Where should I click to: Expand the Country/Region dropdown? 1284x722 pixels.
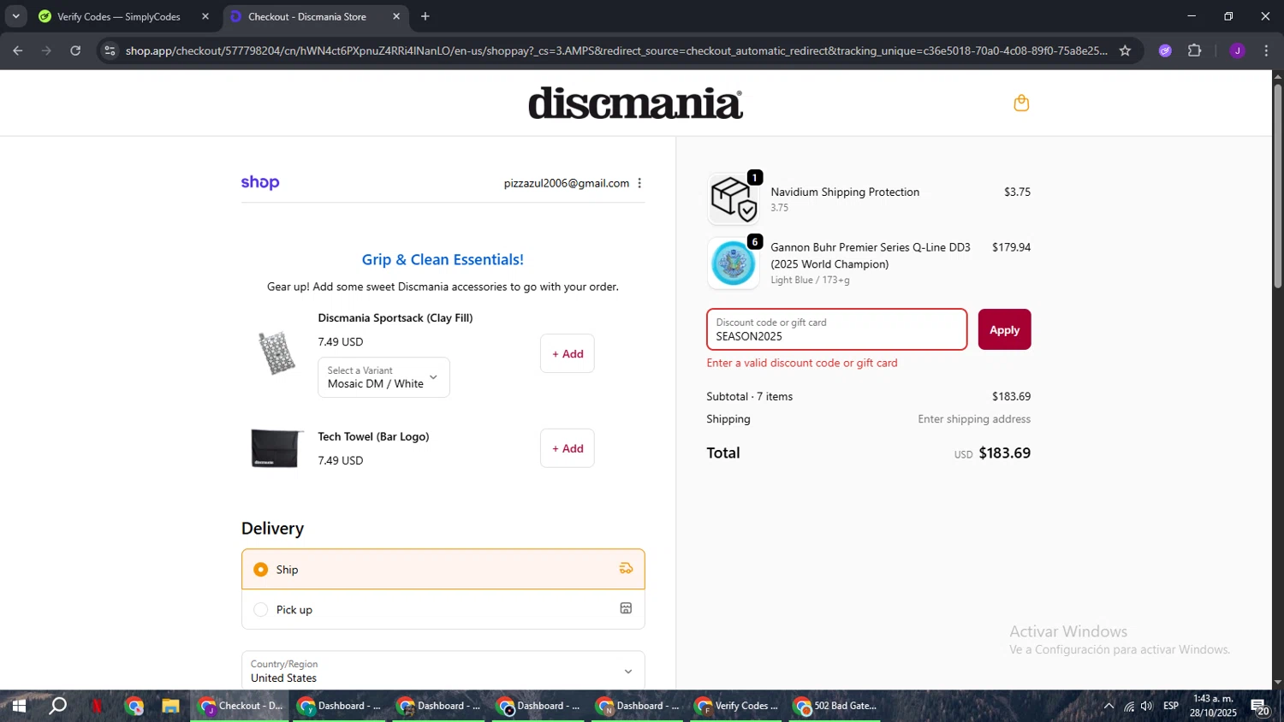point(443,671)
